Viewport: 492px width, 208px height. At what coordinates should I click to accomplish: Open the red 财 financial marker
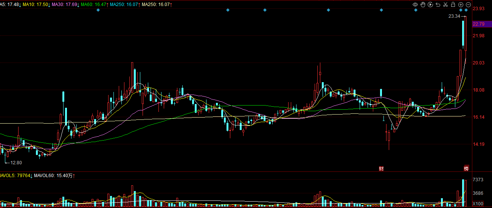(381, 168)
